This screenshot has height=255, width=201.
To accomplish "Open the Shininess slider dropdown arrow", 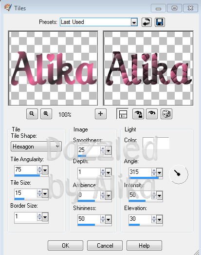I will pyautogui.click(x=108, y=220).
